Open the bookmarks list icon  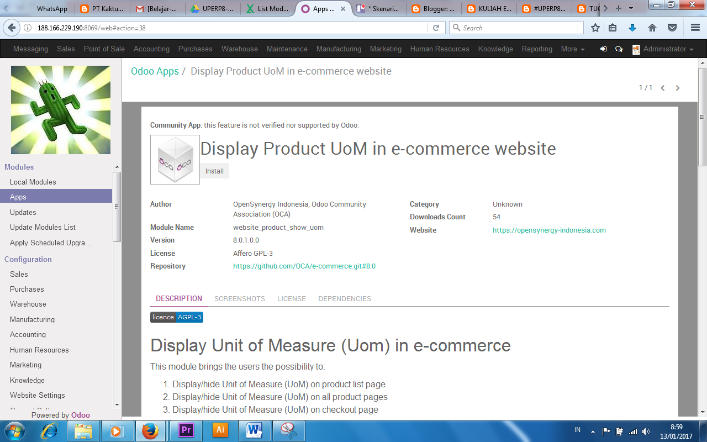(x=613, y=28)
